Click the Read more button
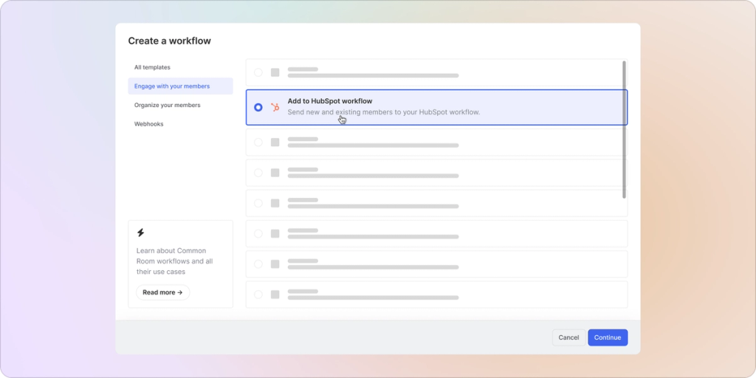 tap(163, 292)
